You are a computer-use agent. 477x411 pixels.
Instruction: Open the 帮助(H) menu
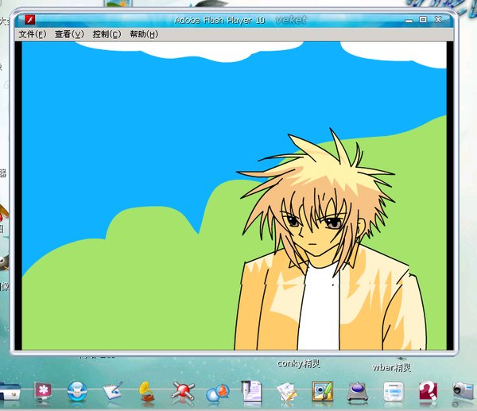144,34
